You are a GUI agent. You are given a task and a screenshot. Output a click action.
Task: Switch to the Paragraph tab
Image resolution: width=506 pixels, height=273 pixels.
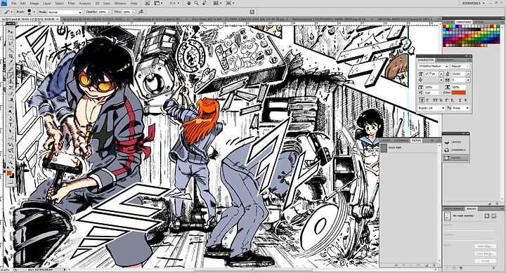coord(445,60)
